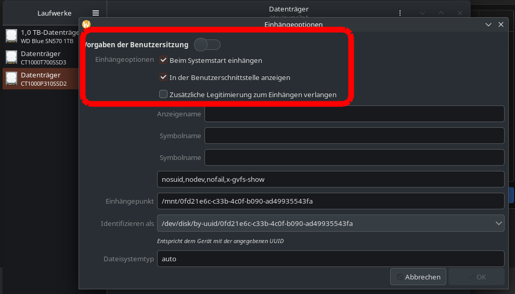Click the Einhängepunkt path field
The width and height of the screenshot is (515, 294).
(330, 201)
